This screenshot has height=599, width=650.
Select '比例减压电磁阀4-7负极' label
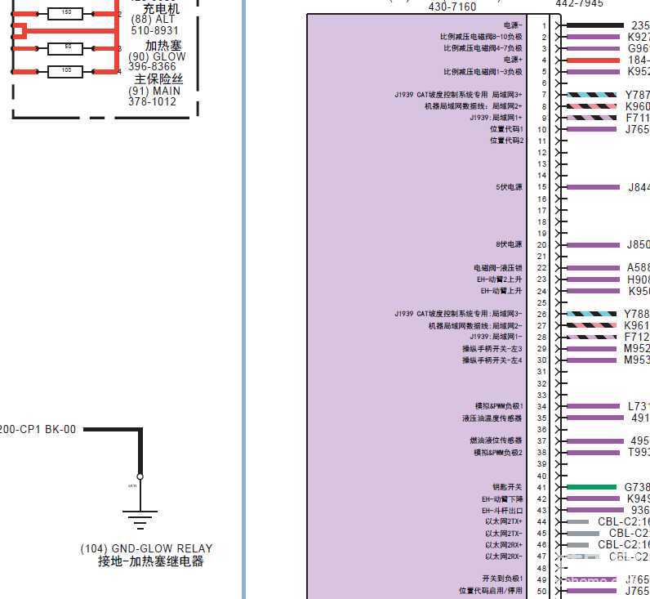[483, 48]
